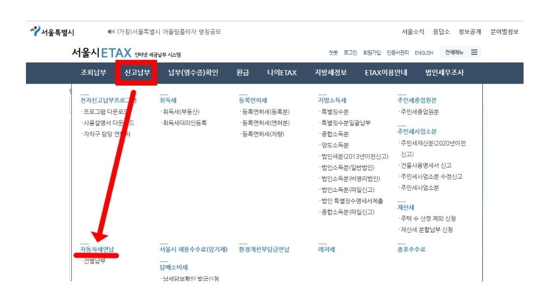Screen dimensions: 549x289
Task: Click the Seoul city logo
Action: (x=52, y=32)
